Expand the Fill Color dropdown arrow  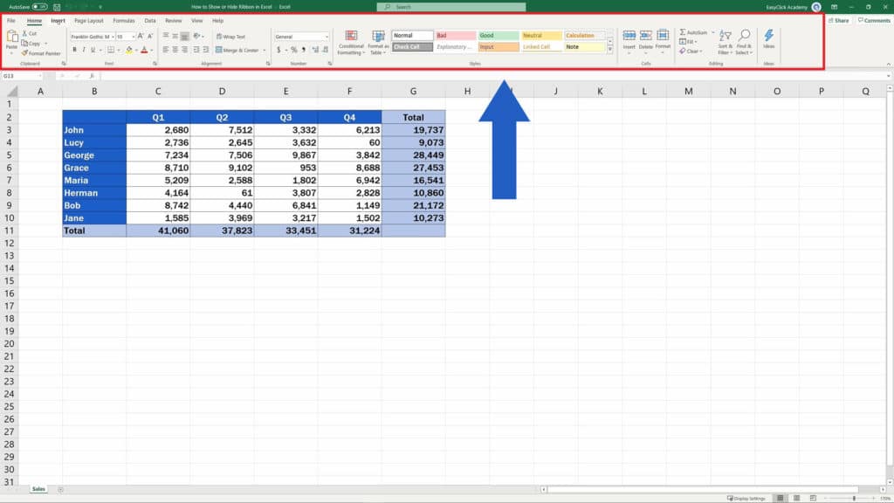coord(136,50)
